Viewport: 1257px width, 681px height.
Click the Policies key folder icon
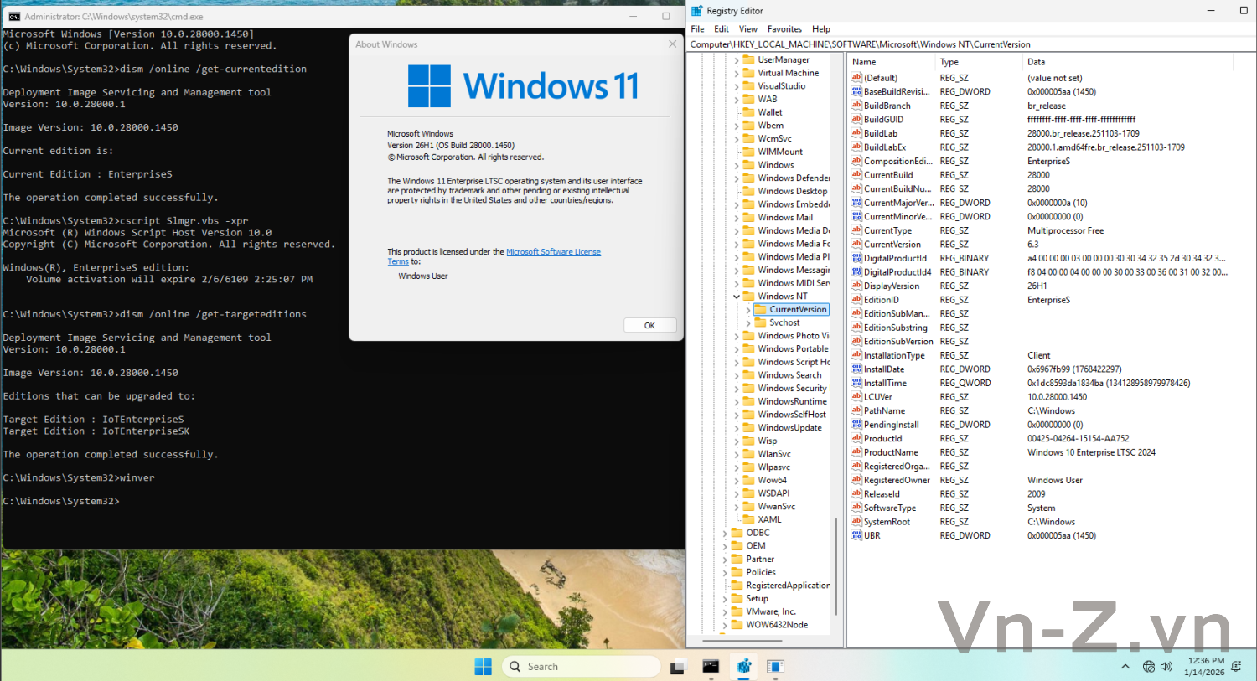pos(737,572)
